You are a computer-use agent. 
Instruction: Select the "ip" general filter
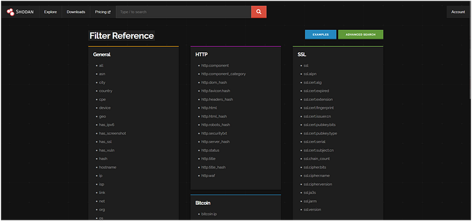(x=100, y=176)
